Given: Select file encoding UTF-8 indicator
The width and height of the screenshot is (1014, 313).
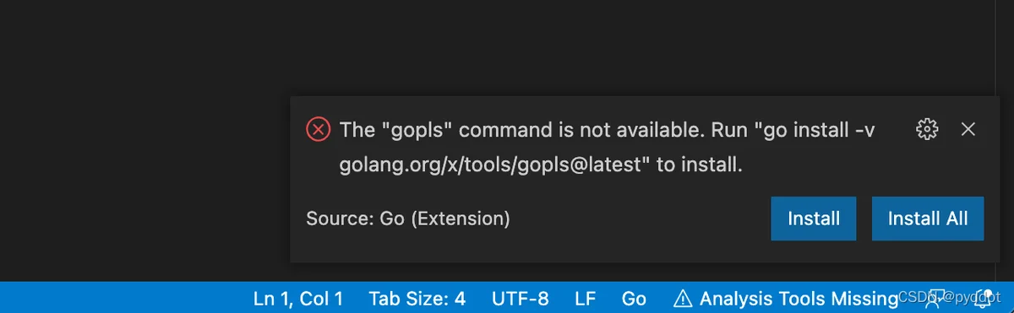Looking at the screenshot, I should pos(521,298).
